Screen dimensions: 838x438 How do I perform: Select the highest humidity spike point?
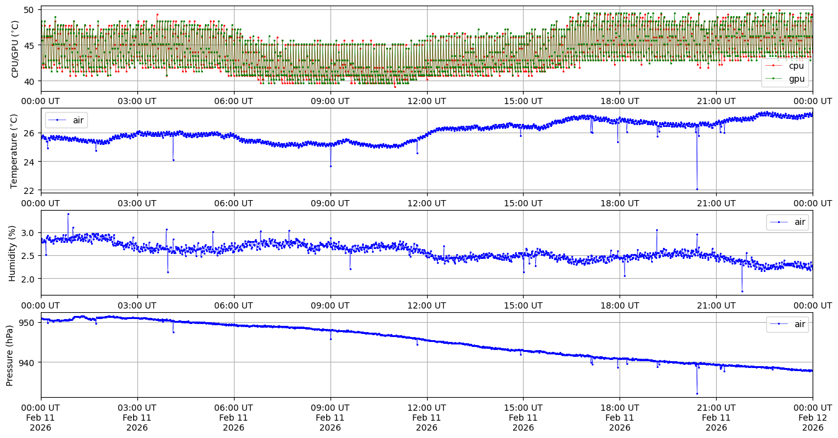(68, 214)
